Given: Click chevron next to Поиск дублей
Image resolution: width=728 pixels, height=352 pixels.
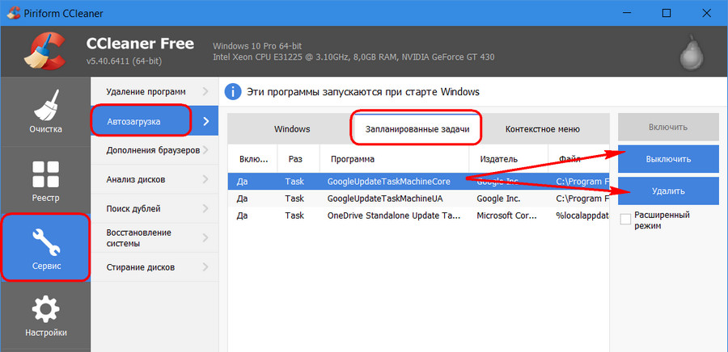Looking at the screenshot, I should (x=205, y=208).
